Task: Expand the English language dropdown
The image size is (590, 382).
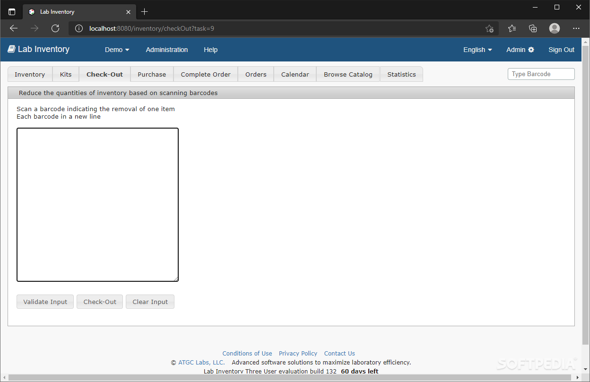Action: (x=477, y=50)
